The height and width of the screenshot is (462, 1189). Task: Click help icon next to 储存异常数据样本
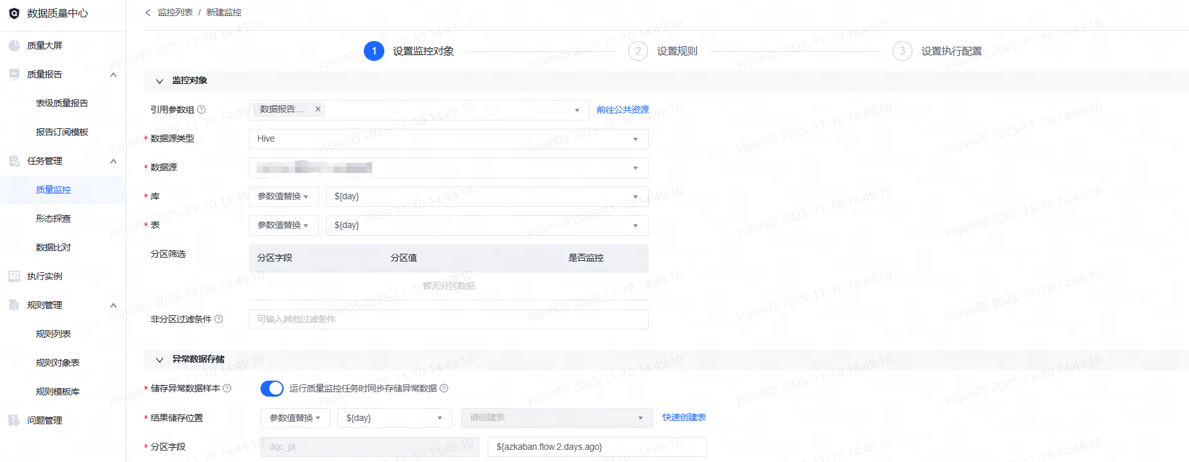227,388
